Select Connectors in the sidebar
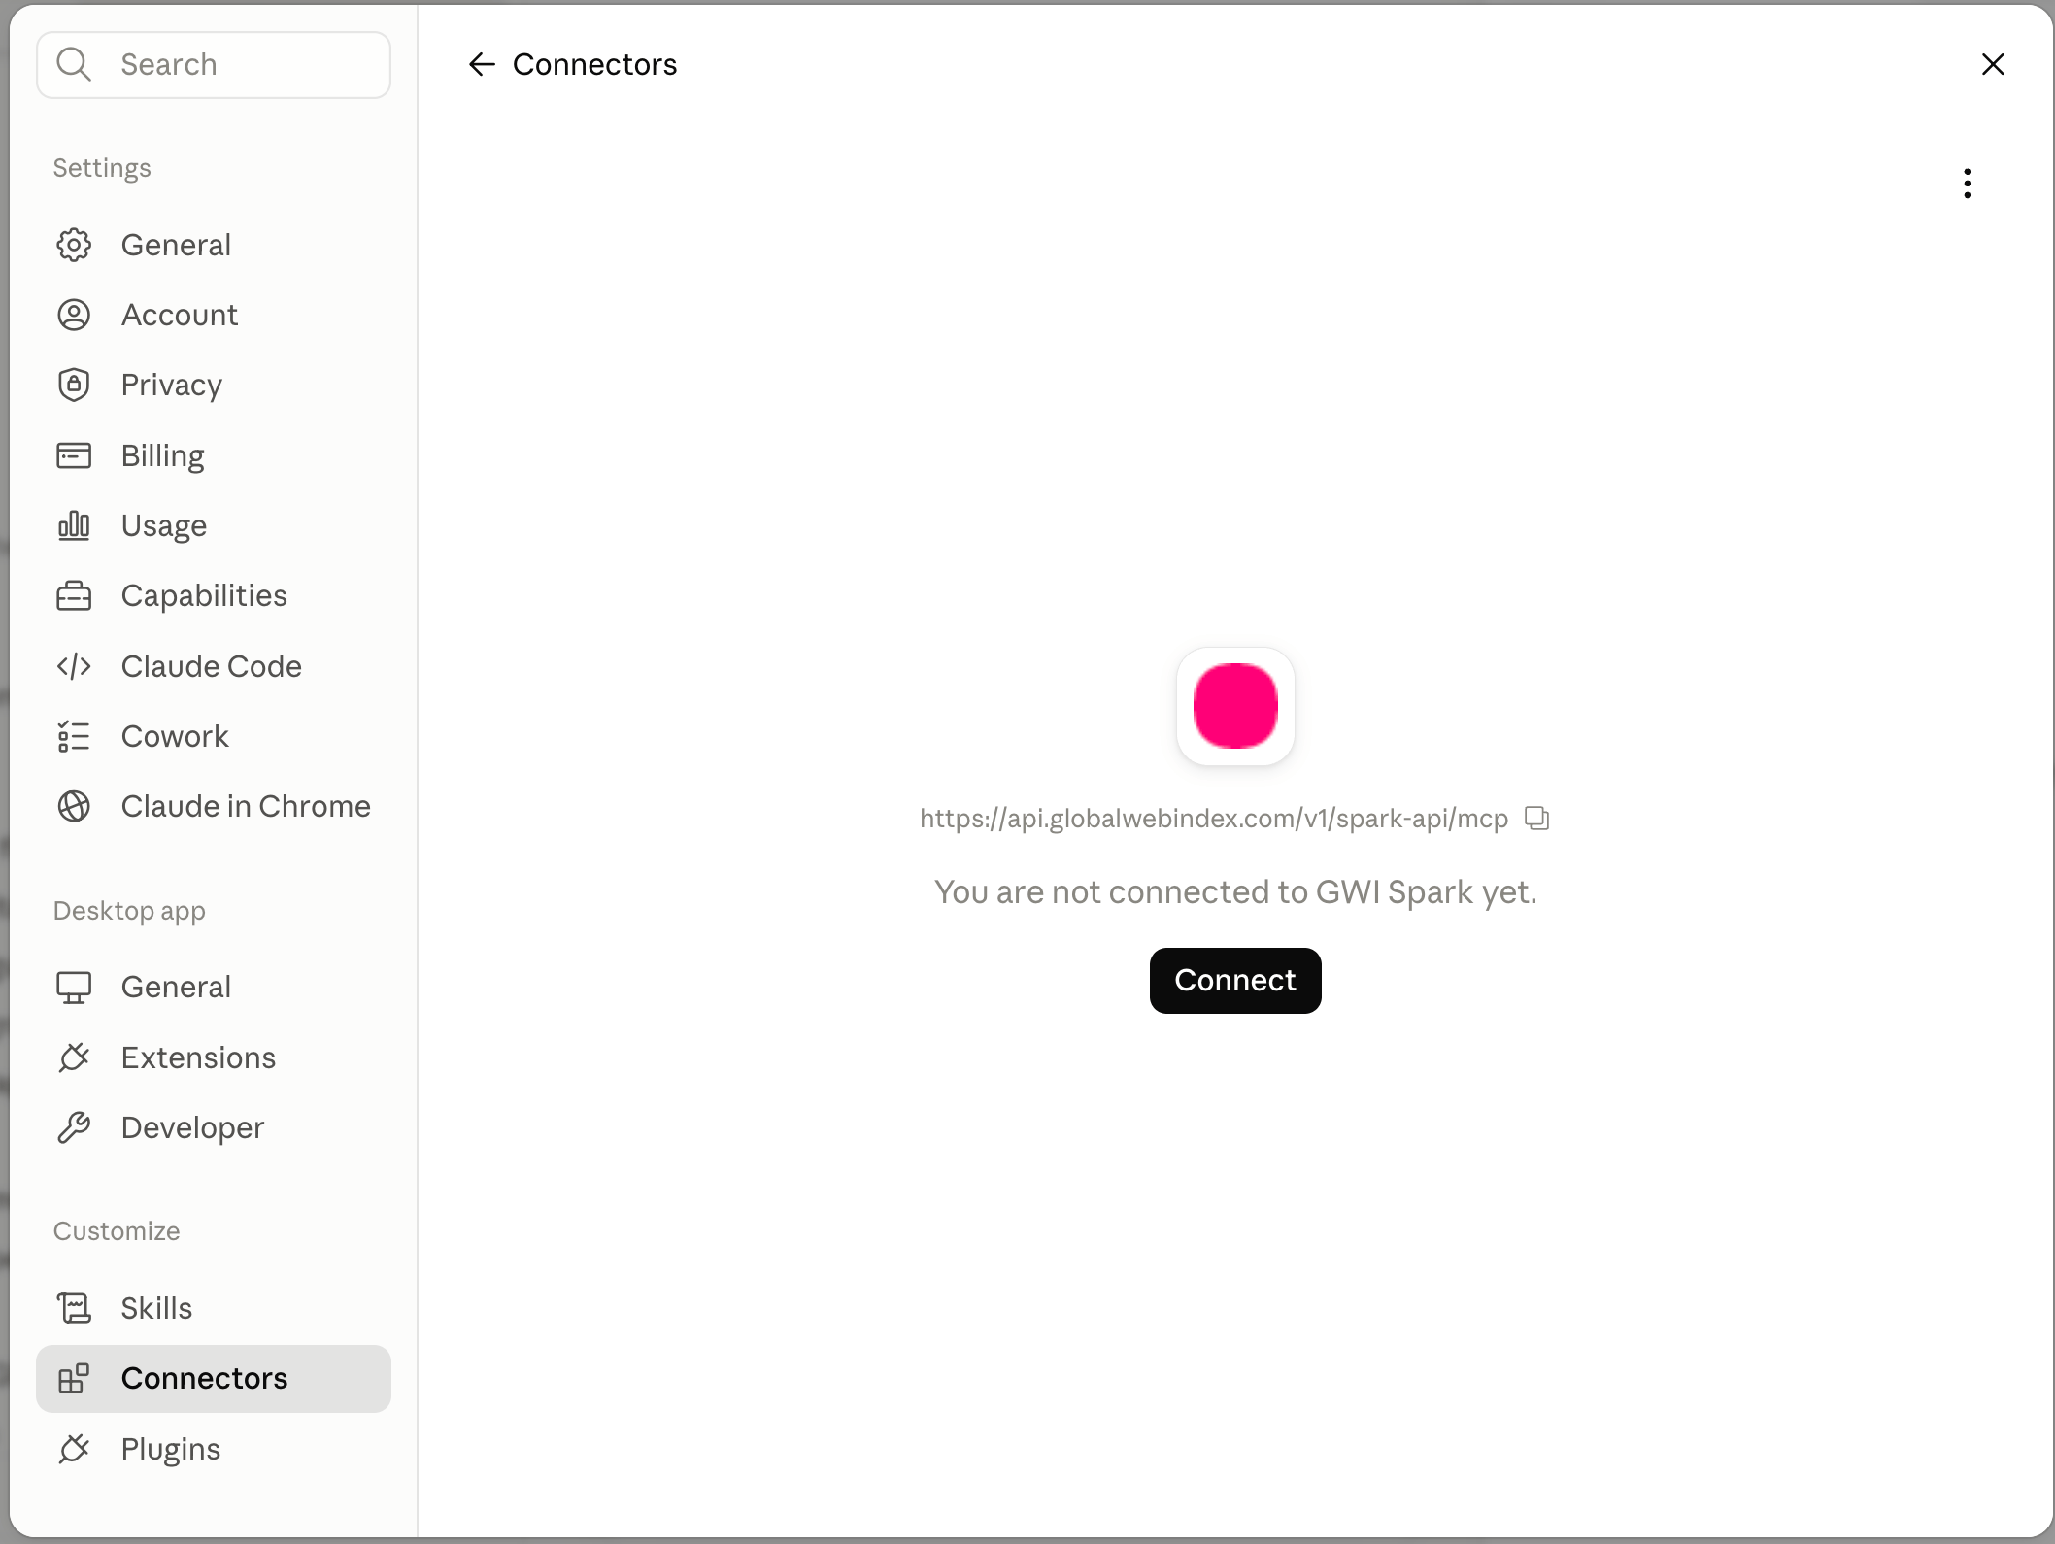 [x=214, y=1379]
